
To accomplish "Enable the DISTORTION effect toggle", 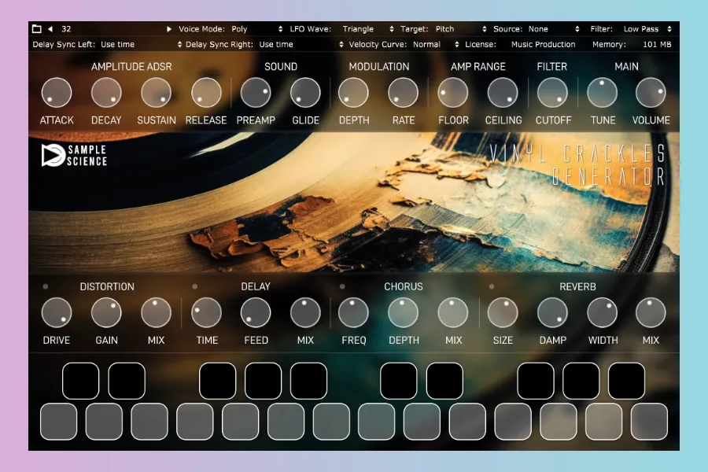I will point(46,286).
